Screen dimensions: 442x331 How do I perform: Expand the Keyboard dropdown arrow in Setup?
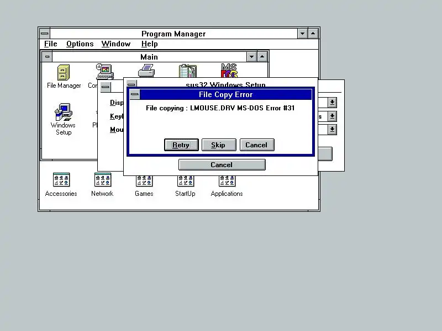(x=332, y=116)
